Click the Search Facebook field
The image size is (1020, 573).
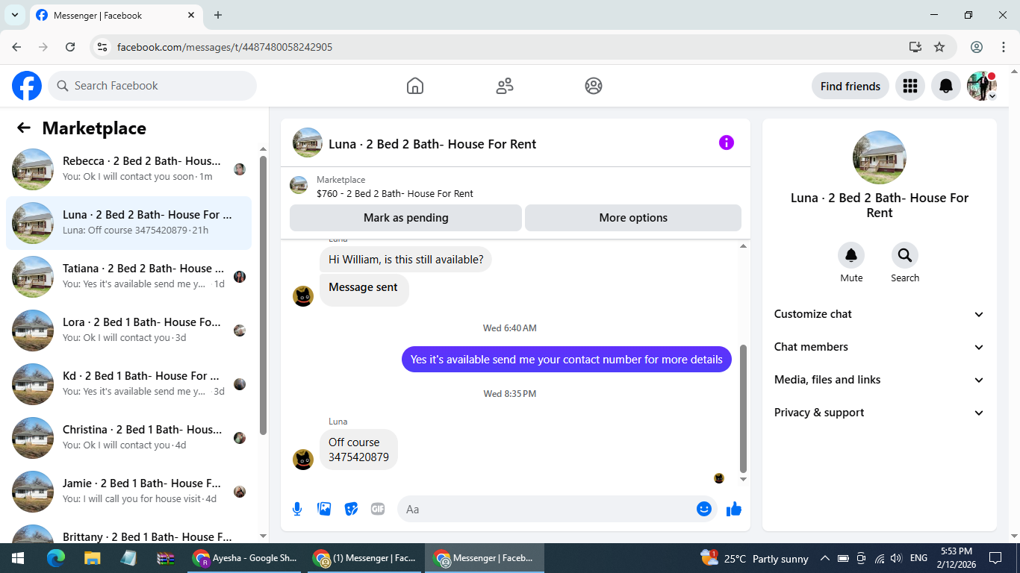(x=152, y=86)
